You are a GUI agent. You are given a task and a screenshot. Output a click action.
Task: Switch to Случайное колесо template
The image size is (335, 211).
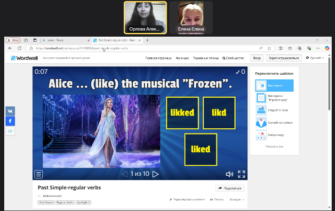[x=274, y=123]
